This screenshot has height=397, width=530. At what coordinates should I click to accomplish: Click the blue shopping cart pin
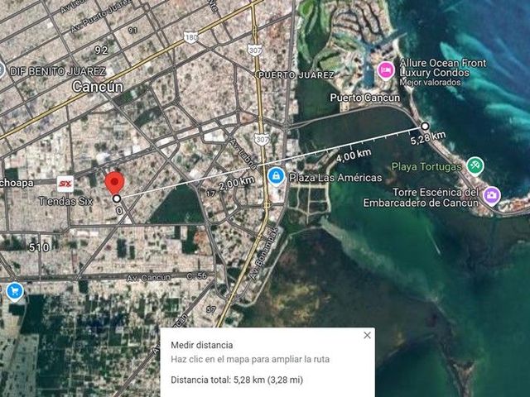pyautogui.click(x=15, y=291)
